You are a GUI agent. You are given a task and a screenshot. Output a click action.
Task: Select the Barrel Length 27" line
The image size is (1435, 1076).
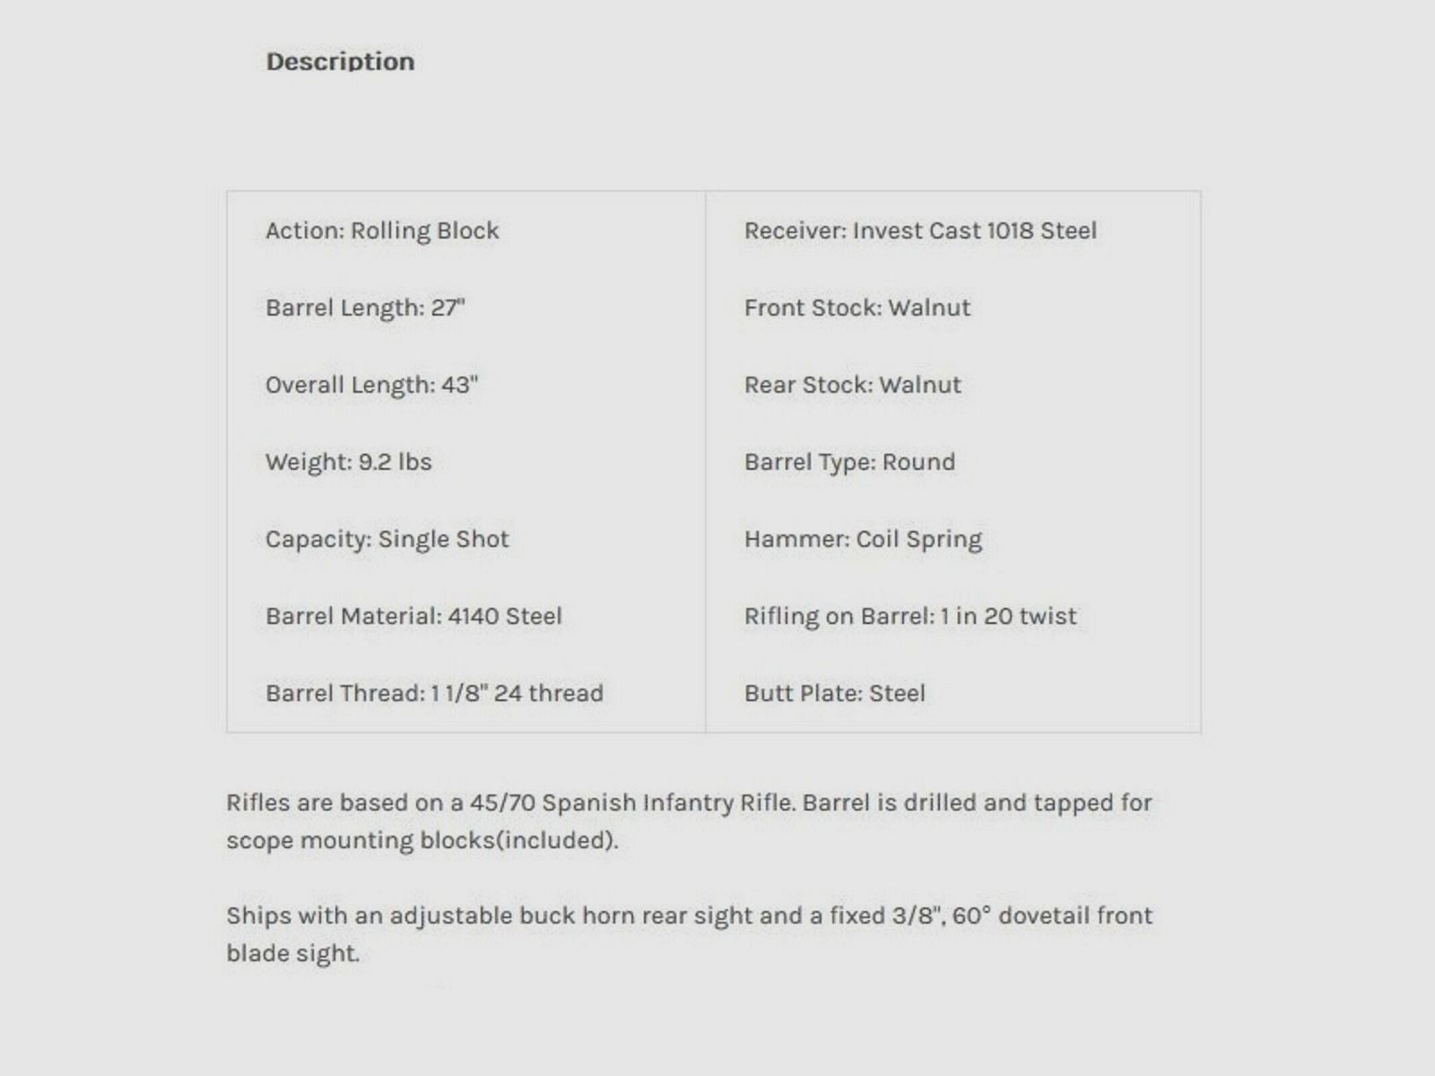[x=365, y=308]
